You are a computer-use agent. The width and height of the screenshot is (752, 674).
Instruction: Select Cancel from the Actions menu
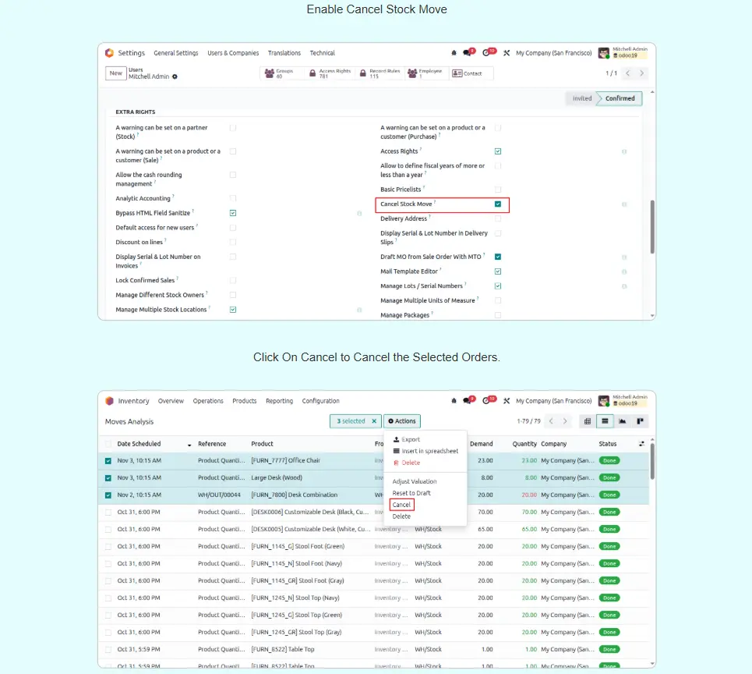point(401,505)
